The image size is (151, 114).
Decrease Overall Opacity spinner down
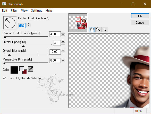click(x=63, y=44)
